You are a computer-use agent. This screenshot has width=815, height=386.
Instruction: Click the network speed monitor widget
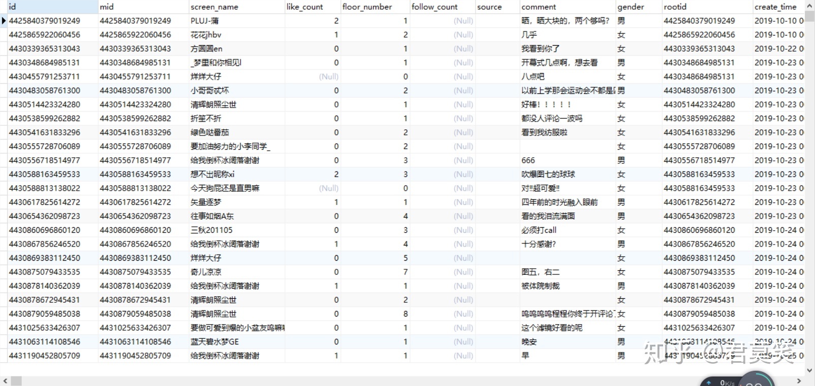click(737, 381)
